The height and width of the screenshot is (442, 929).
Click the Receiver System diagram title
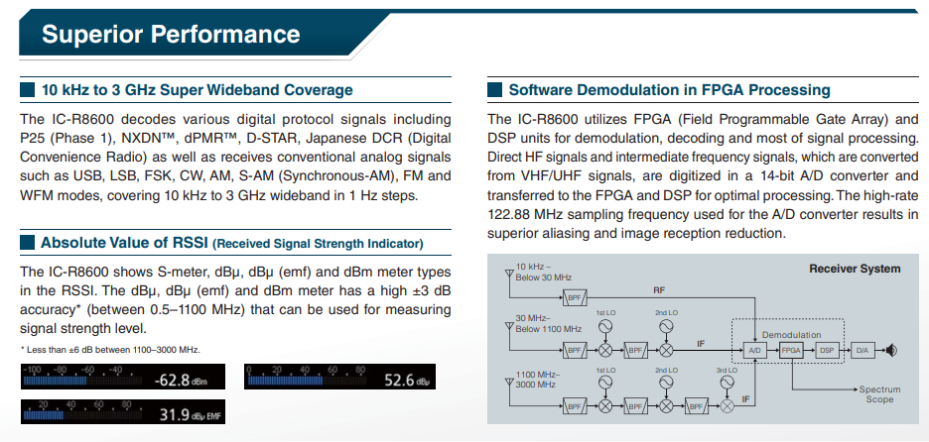[x=855, y=269]
